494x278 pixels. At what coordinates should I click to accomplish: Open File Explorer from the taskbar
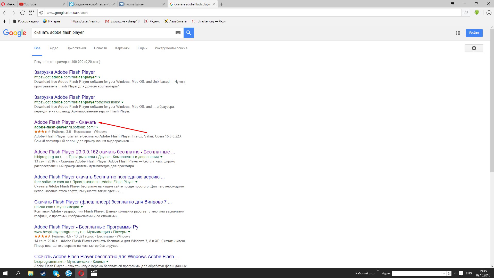(x=30, y=273)
